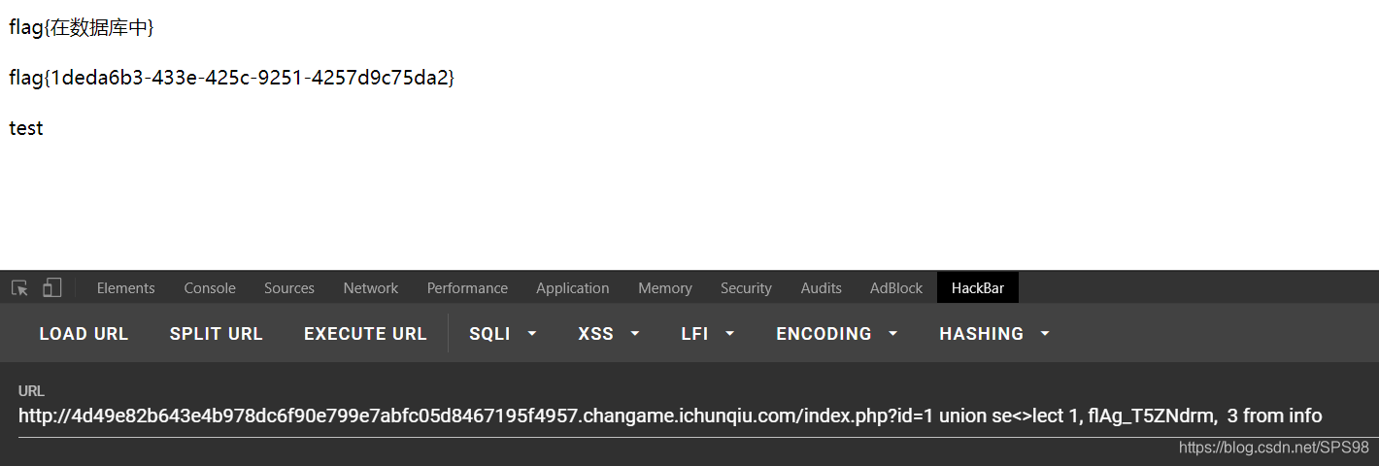Screen dimensions: 1379x466
Task: Switch to the Security tab
Action: pos(746,287)
